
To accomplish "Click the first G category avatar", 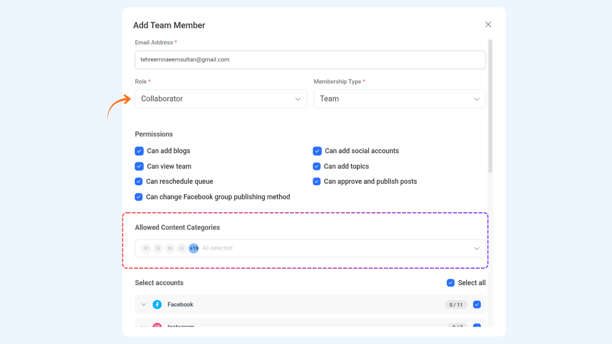I will click(158, 248).
